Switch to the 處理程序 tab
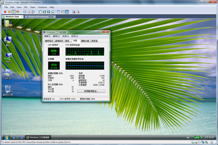The width and height of the screenshot is (218, 145). pyautogui.click(x=59, y=41)
